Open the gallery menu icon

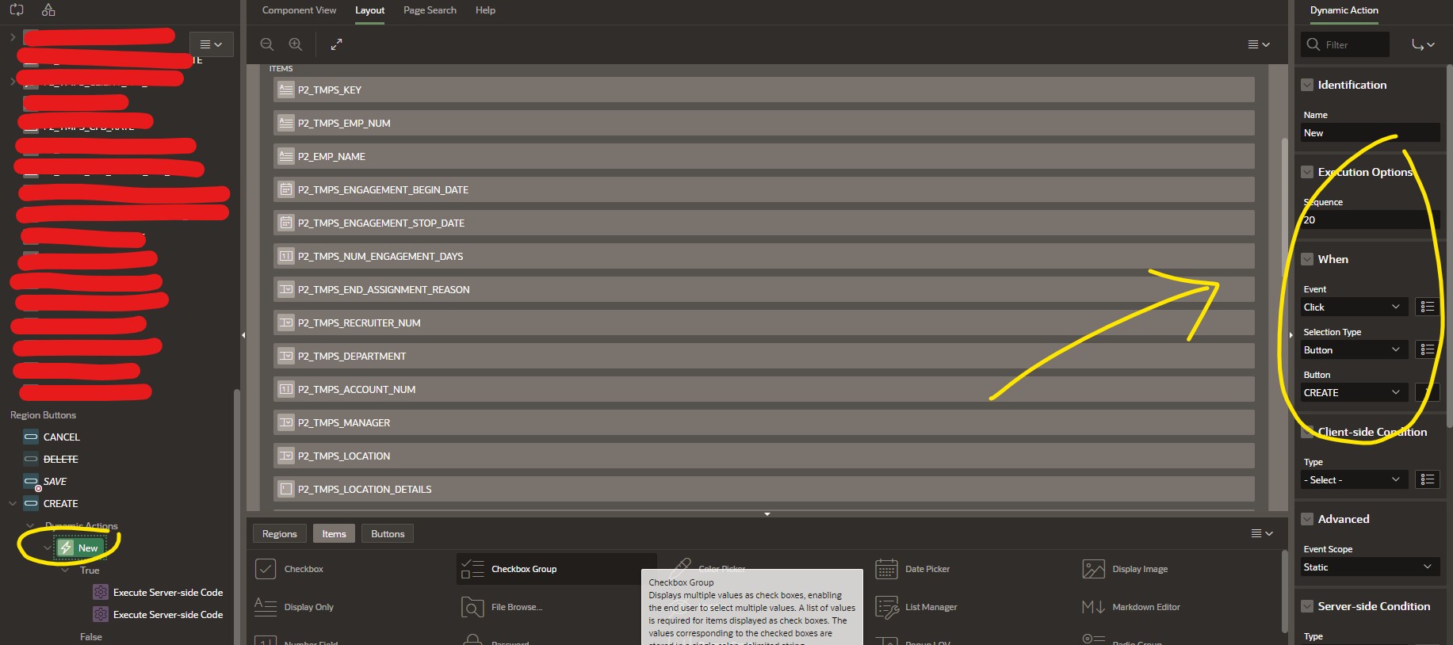point(1261,533)
